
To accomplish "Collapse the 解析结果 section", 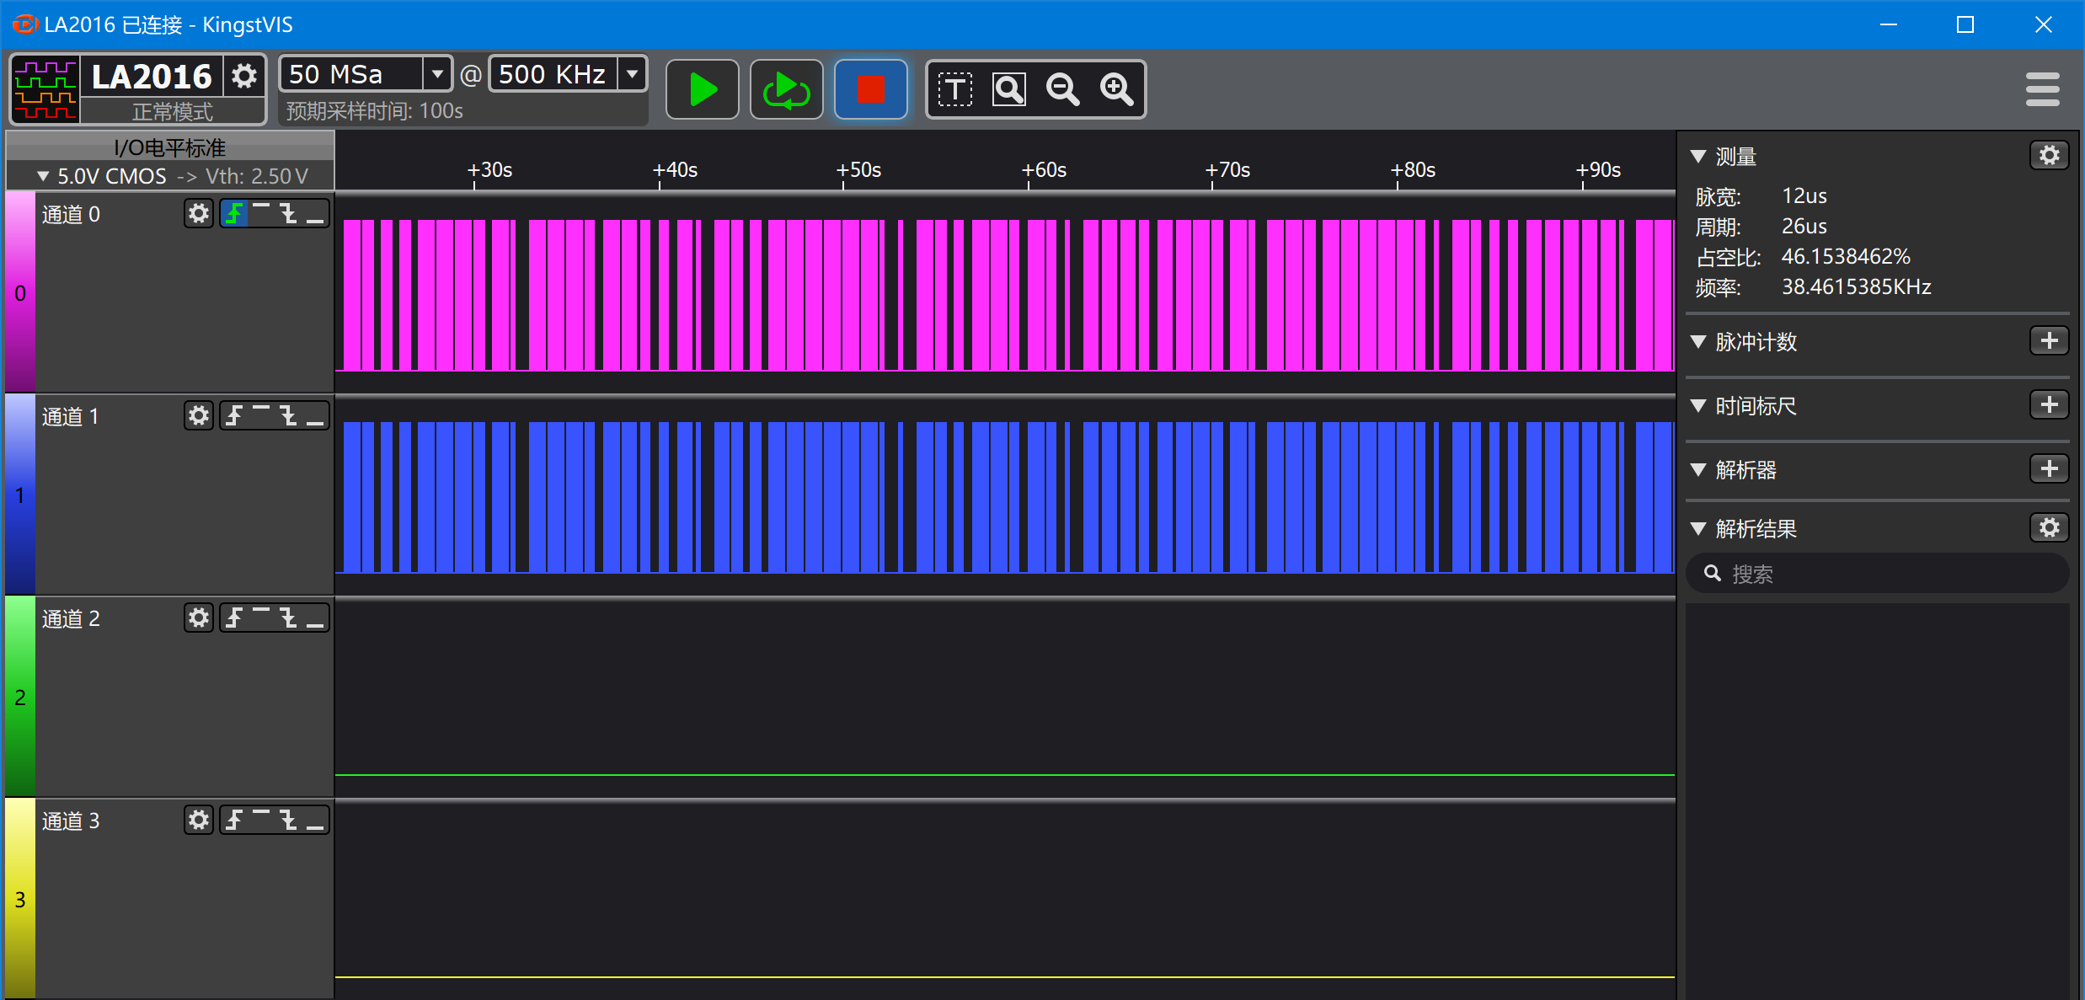I will (x=1698, y=529).
